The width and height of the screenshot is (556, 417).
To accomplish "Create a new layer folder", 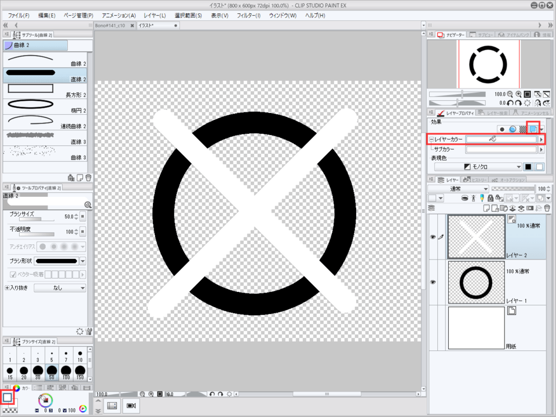I will 504,209.
